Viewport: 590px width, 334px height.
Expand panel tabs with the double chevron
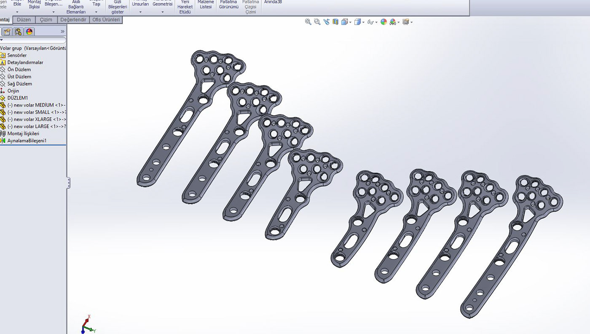(62, 32)
